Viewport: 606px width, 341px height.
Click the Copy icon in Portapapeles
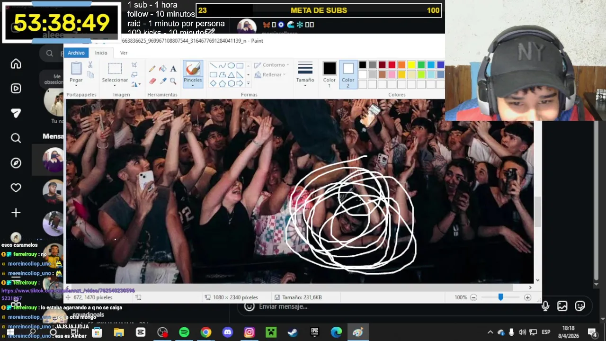[x=90, y=75]
